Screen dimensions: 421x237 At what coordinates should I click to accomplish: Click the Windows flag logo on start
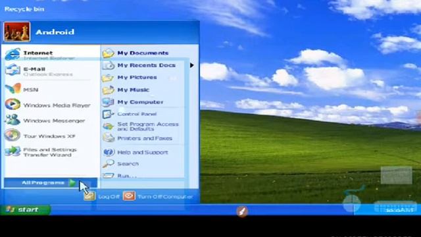(10, 209)
